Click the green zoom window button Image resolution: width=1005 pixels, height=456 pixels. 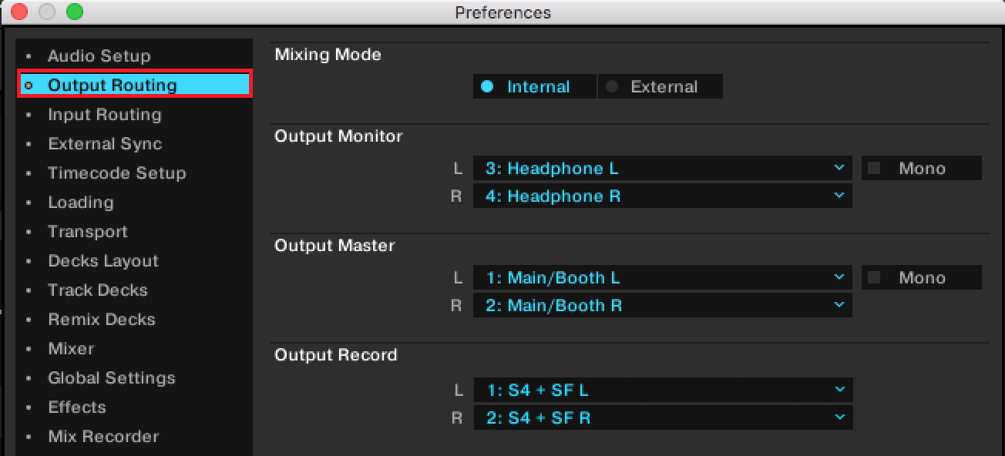click(x=75, y=12)
